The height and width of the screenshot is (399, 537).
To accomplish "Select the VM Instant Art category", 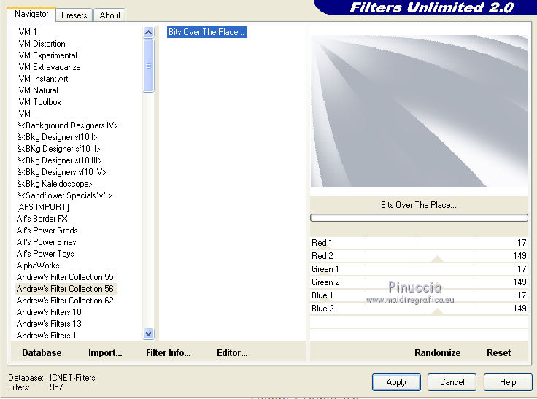I will click(43, 79).
